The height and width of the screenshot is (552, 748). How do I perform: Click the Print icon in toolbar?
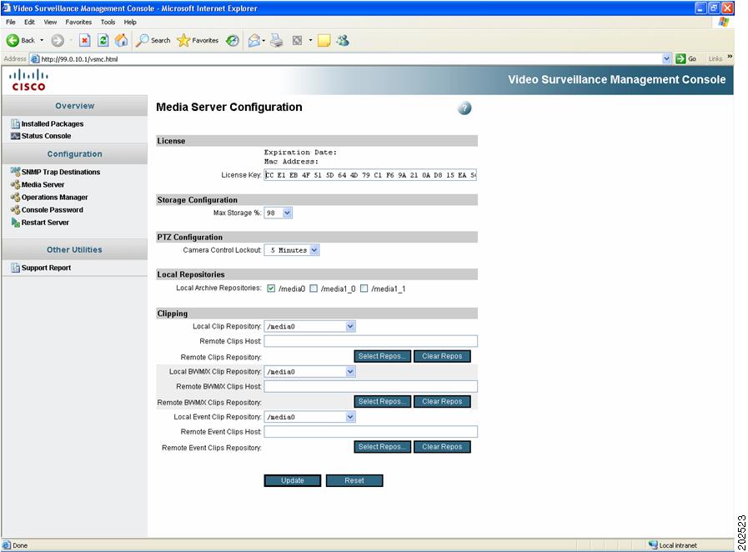[x=277, y=41]
